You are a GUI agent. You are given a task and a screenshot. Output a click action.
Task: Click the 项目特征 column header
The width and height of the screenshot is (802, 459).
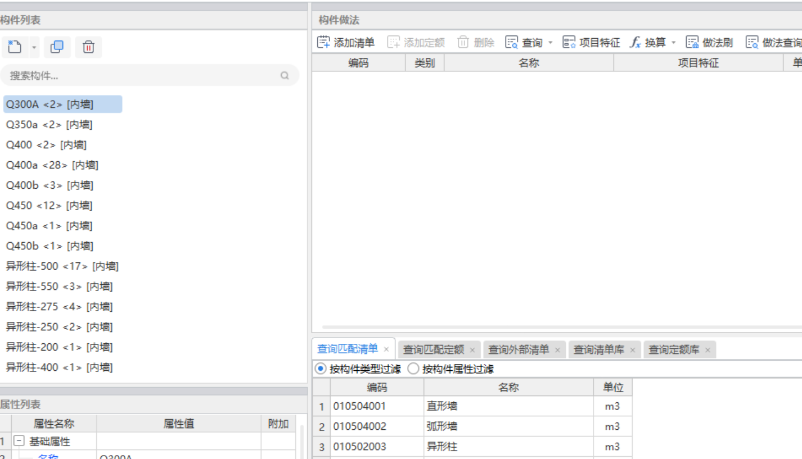(699, 63)
